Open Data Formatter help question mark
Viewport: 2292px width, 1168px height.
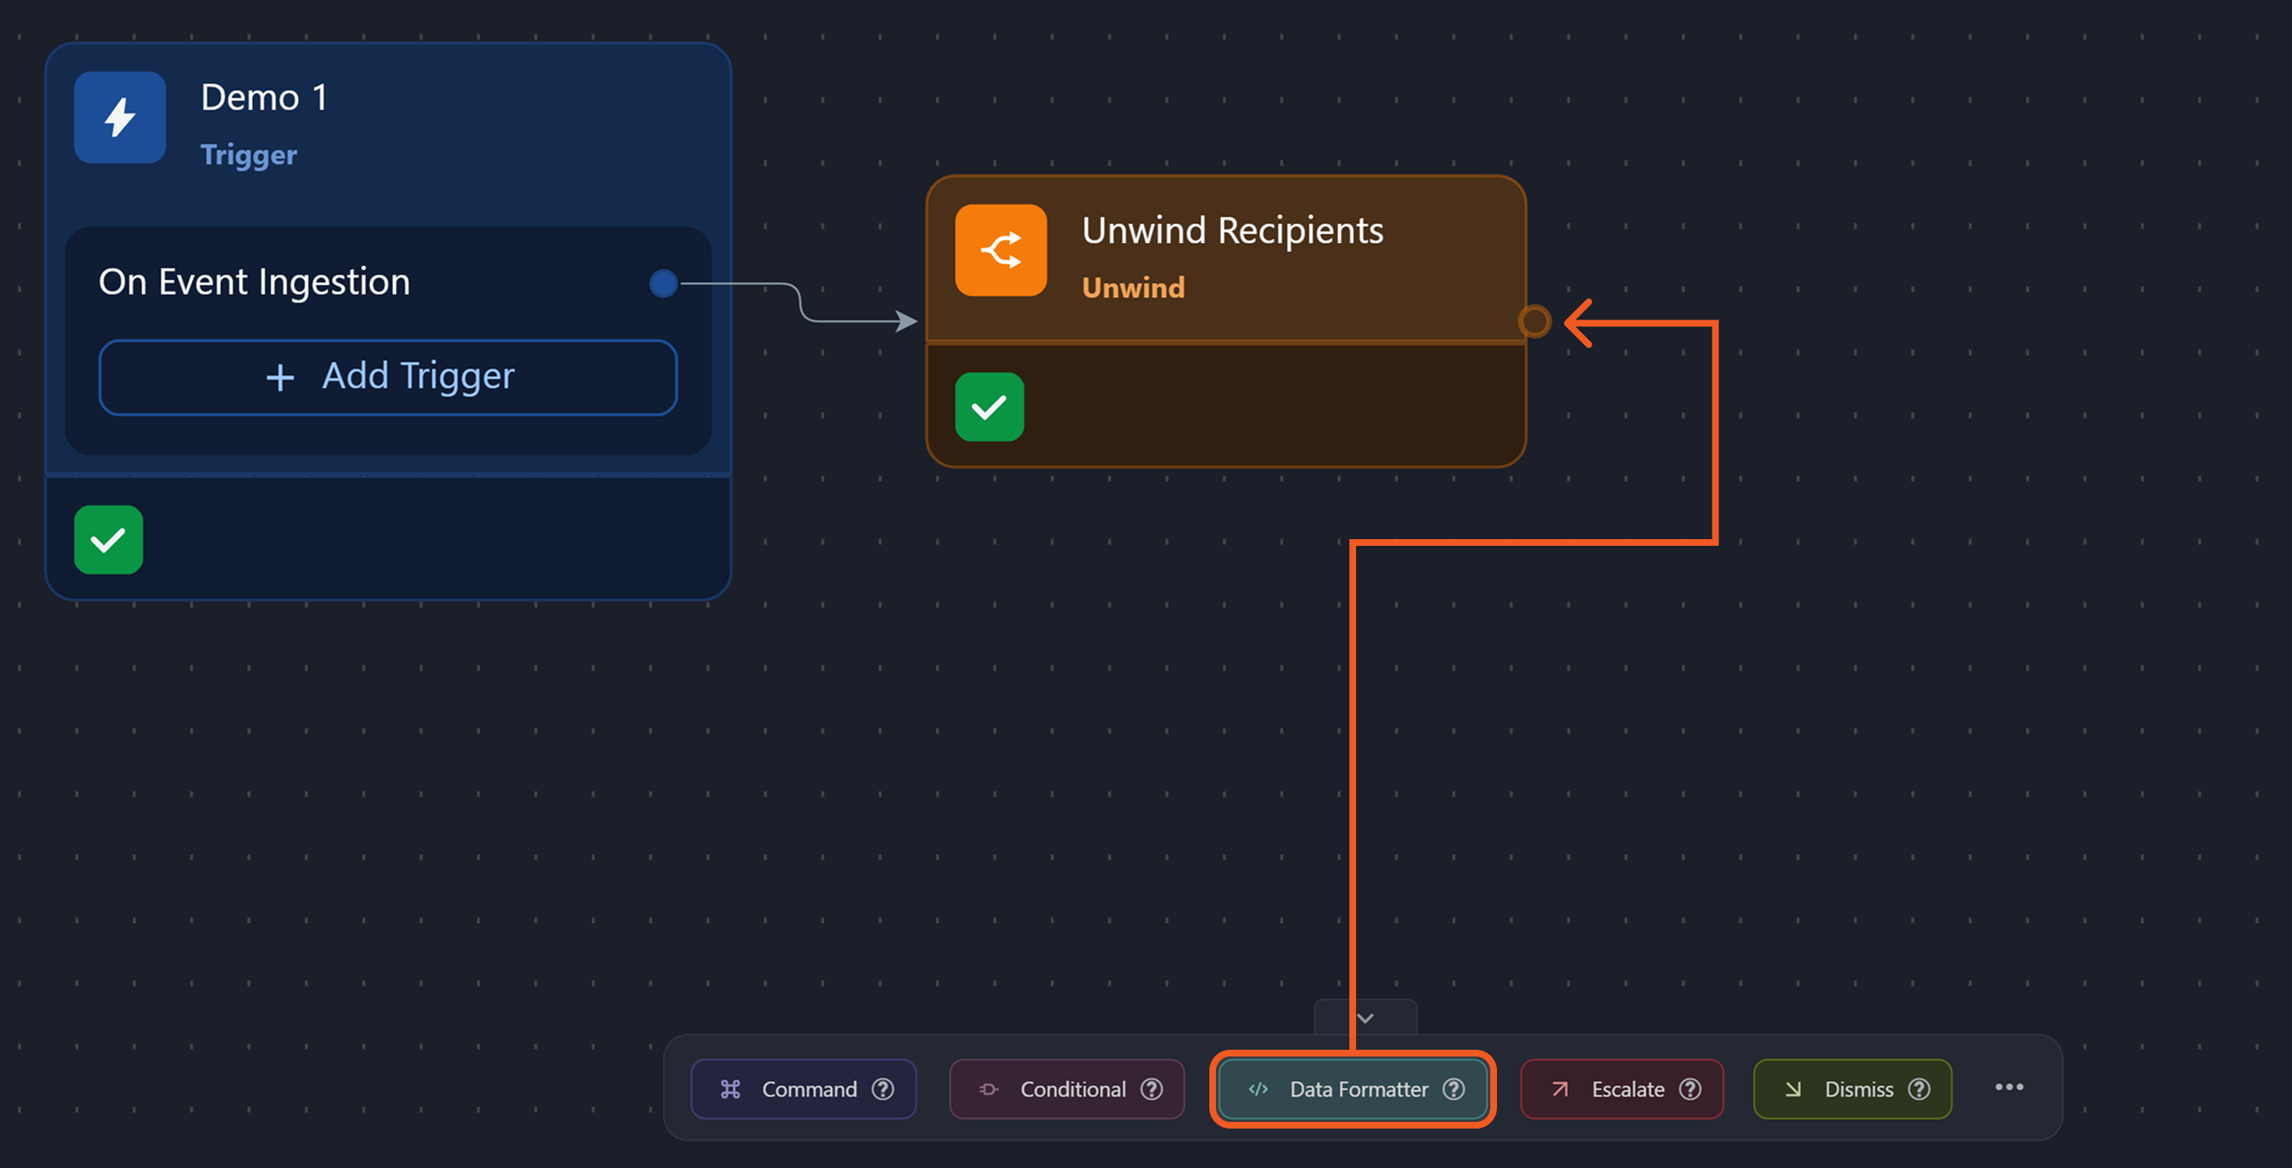[1454, 1089]
